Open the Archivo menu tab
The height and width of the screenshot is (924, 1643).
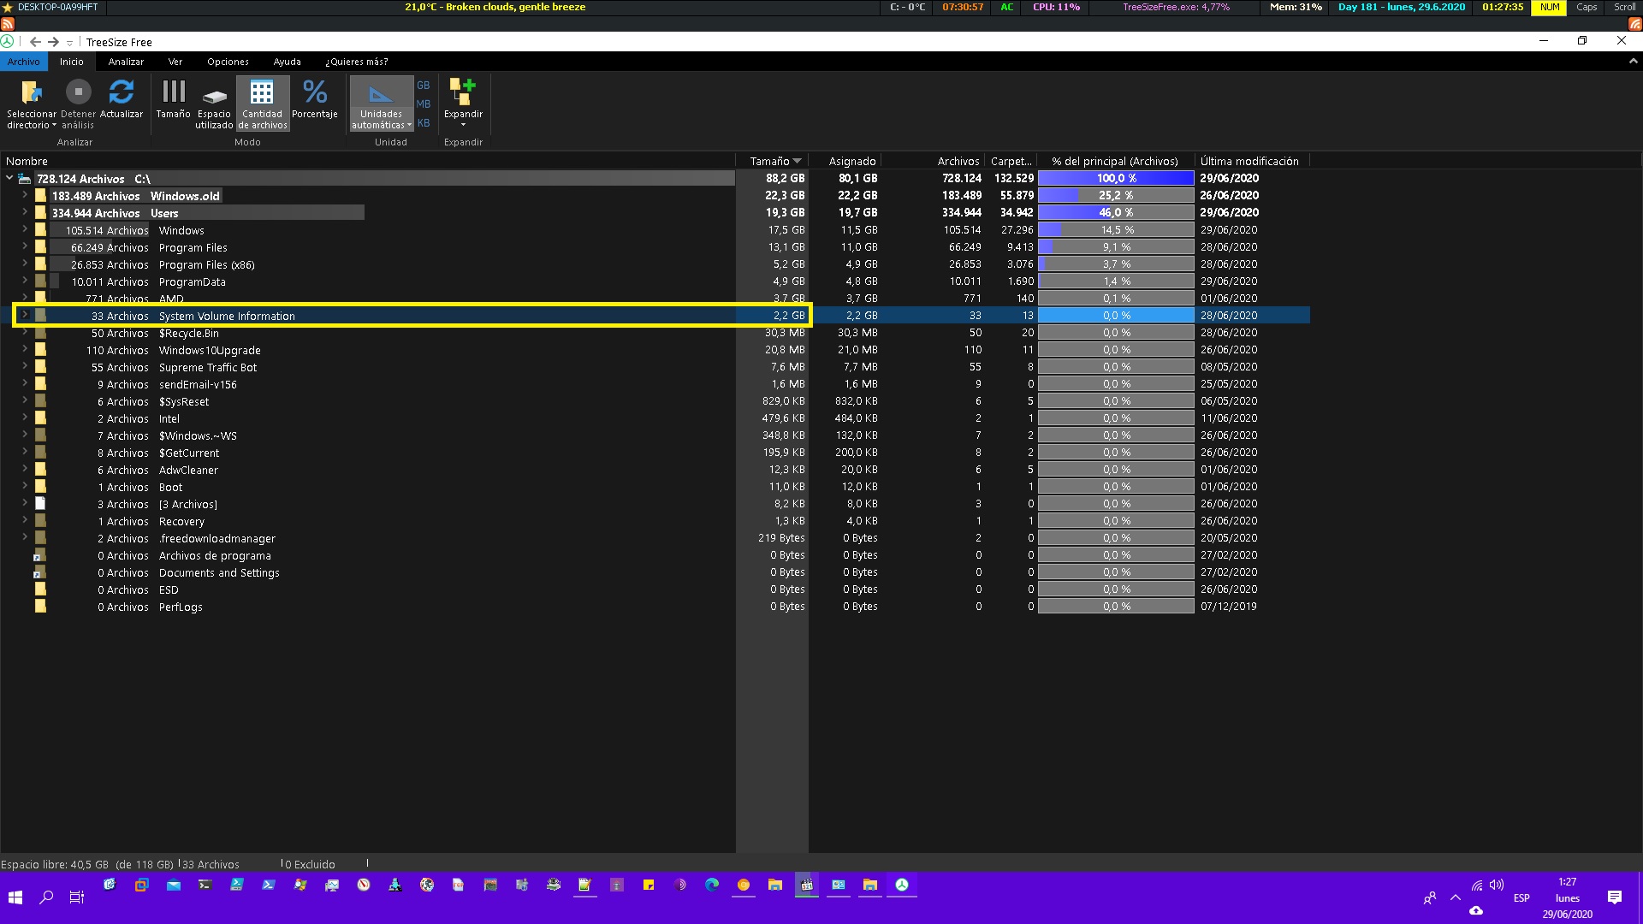click(24, 62)
